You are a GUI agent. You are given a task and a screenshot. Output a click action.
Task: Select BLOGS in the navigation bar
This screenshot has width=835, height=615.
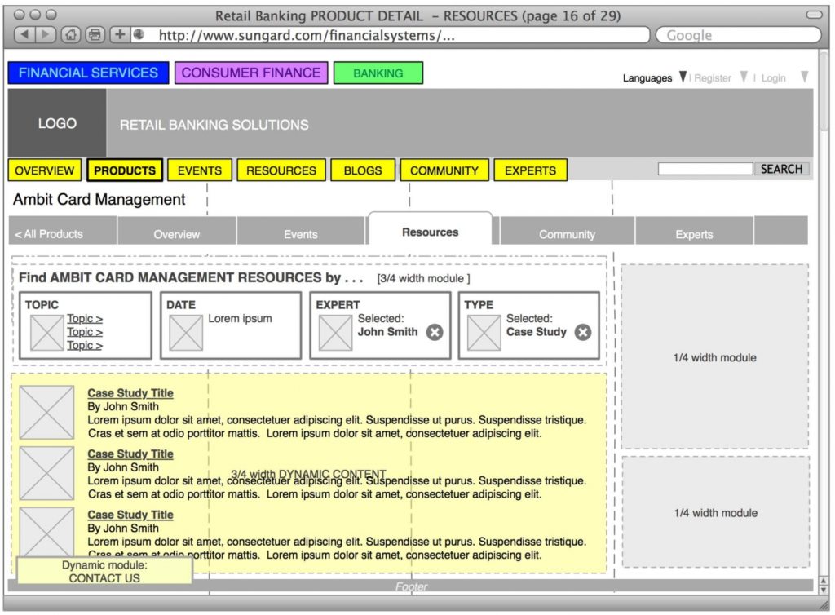tap(362, 170)
